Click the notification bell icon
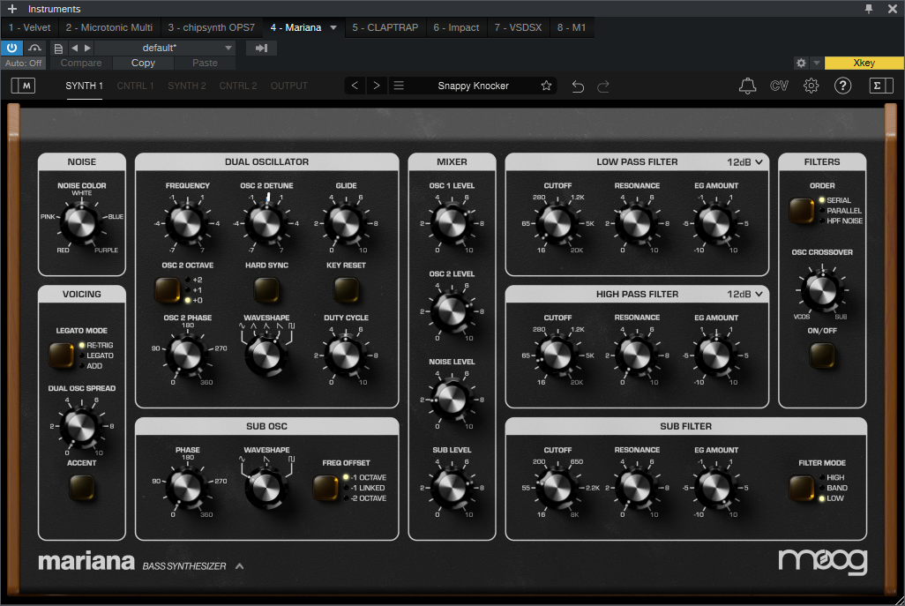 click(747, 86)
